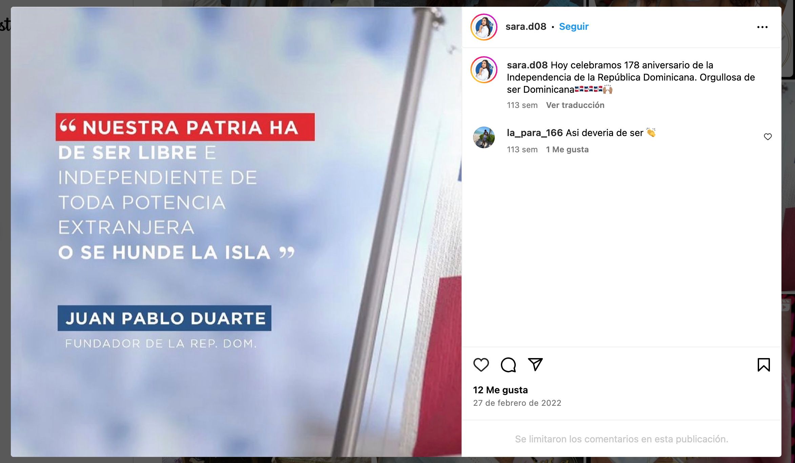Open la_para_166's profile avatar
The width and height of the screenshot is (795, 463).
click(x=484, y=137)
